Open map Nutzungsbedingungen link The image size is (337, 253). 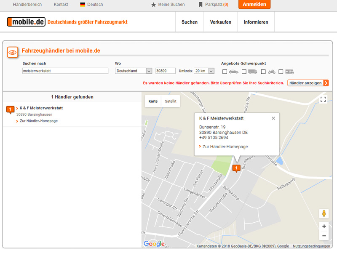click(311, 246)
